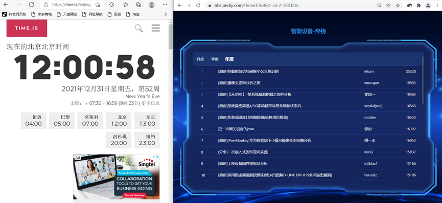Screen dimensions: 442x203
Task: Open the 网址导航 bookmark
Action: click(x=92, y=14)
